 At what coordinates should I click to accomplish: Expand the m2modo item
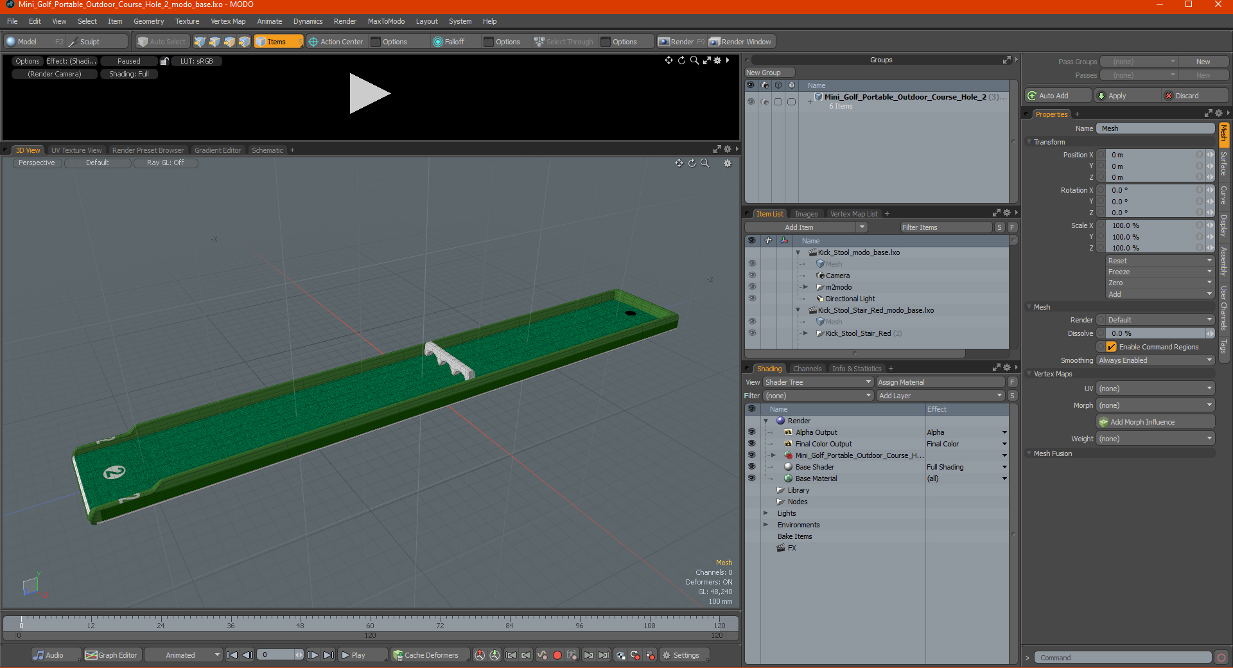coord(805,287)
